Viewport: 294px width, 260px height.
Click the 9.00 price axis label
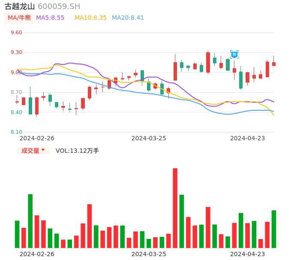(16, 73)
